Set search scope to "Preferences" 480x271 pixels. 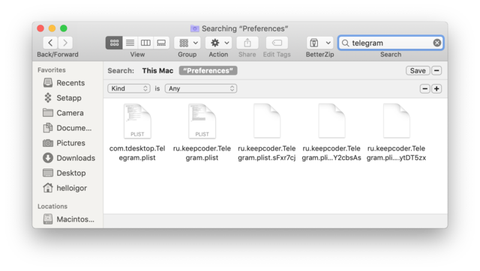coord(208,70)
